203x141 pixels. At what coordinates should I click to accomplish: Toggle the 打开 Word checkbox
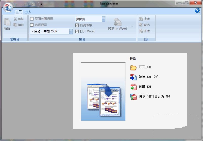coord(77,31)
